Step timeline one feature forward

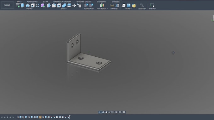pyautogui.click(x=10, y=117)
